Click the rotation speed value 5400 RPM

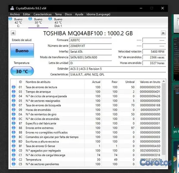154,51
